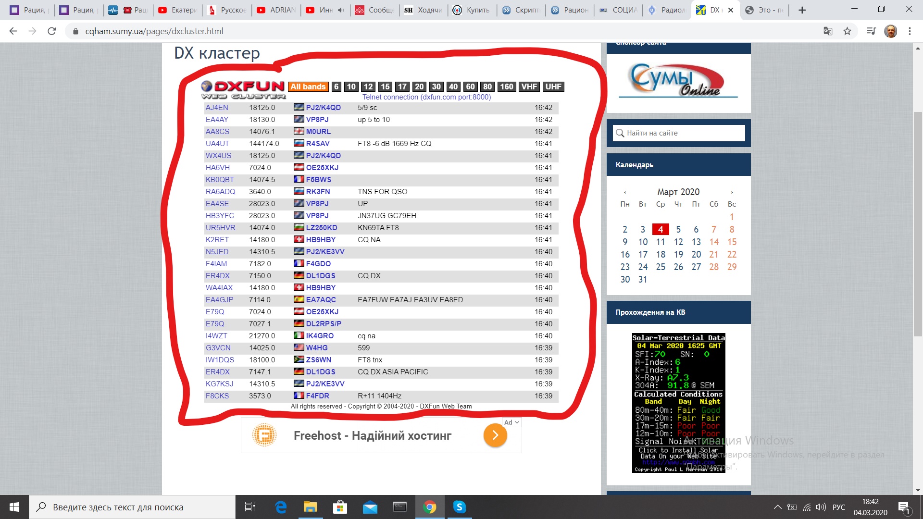Click the site search input field

(x=679, y=133)
